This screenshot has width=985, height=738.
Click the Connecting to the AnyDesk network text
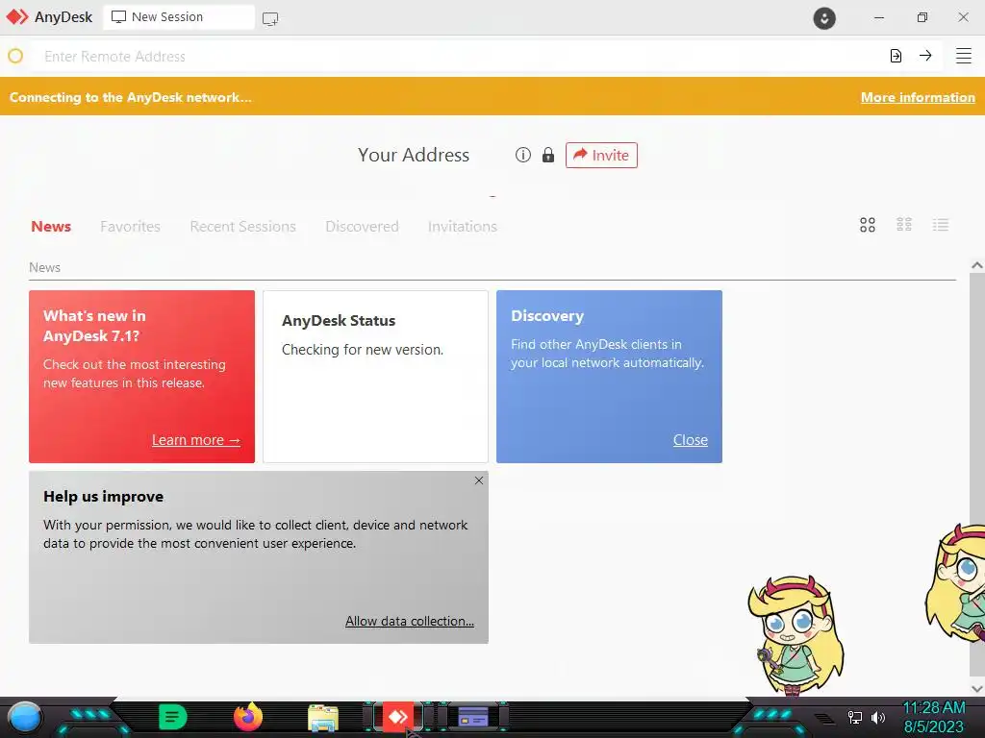click(x=130, y=97)
